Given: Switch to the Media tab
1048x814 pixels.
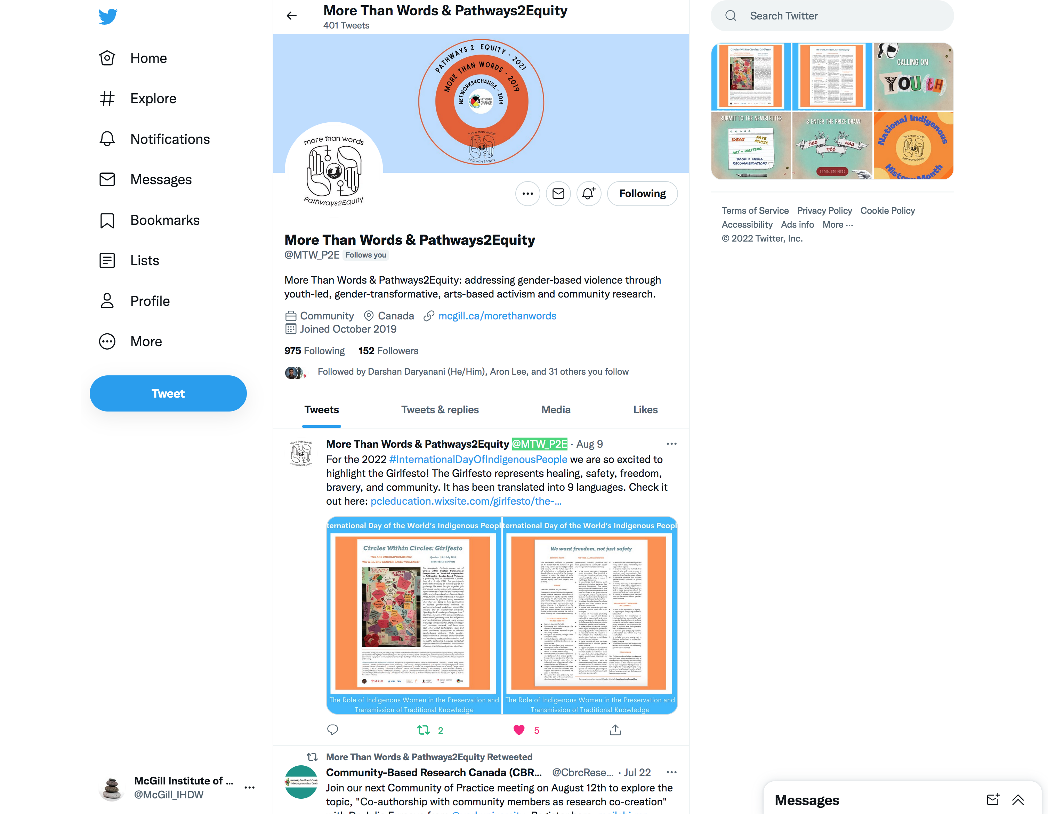Looking at the screenshot, I should (556, 410).
